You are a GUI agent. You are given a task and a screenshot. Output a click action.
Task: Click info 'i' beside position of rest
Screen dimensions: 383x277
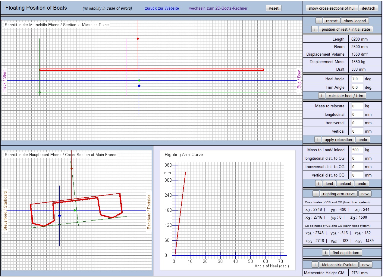[x=315, y=29]
